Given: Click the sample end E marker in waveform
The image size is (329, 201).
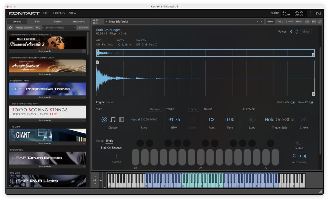Looking at the screenshot, I should [313, 94].
